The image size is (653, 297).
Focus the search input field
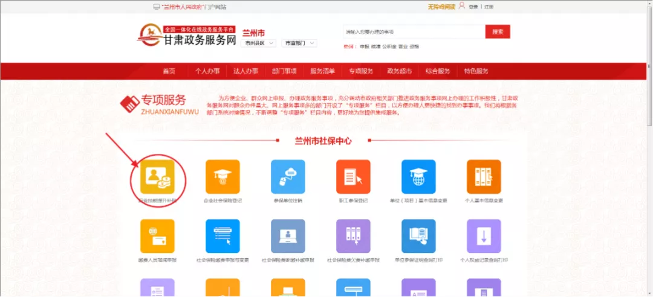414,31
